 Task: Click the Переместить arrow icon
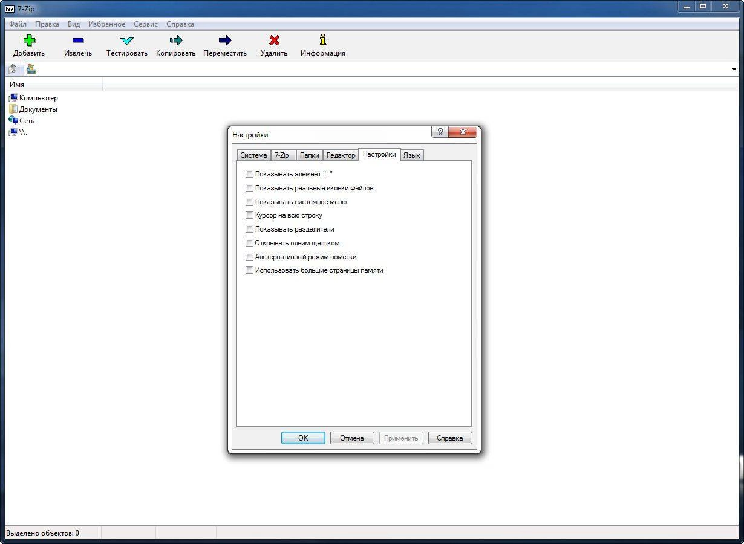(225, 40)
